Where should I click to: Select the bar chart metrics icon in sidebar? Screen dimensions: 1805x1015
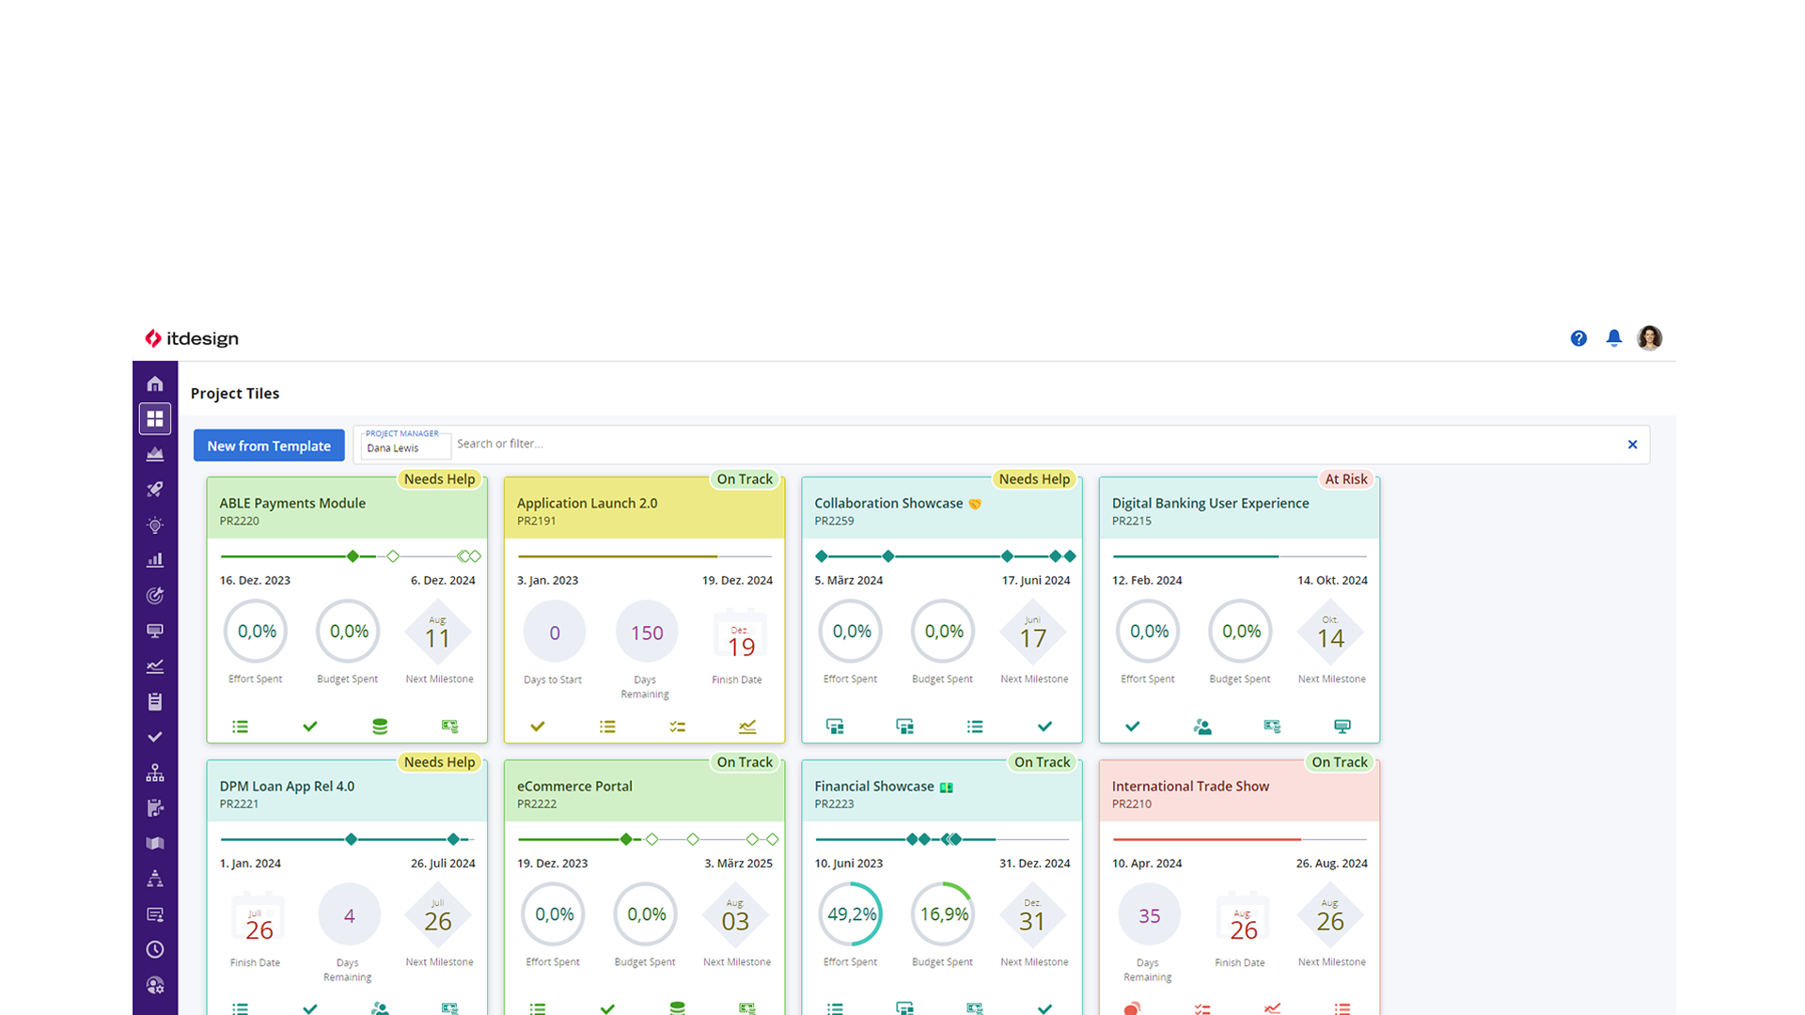(x=154, y=559)
